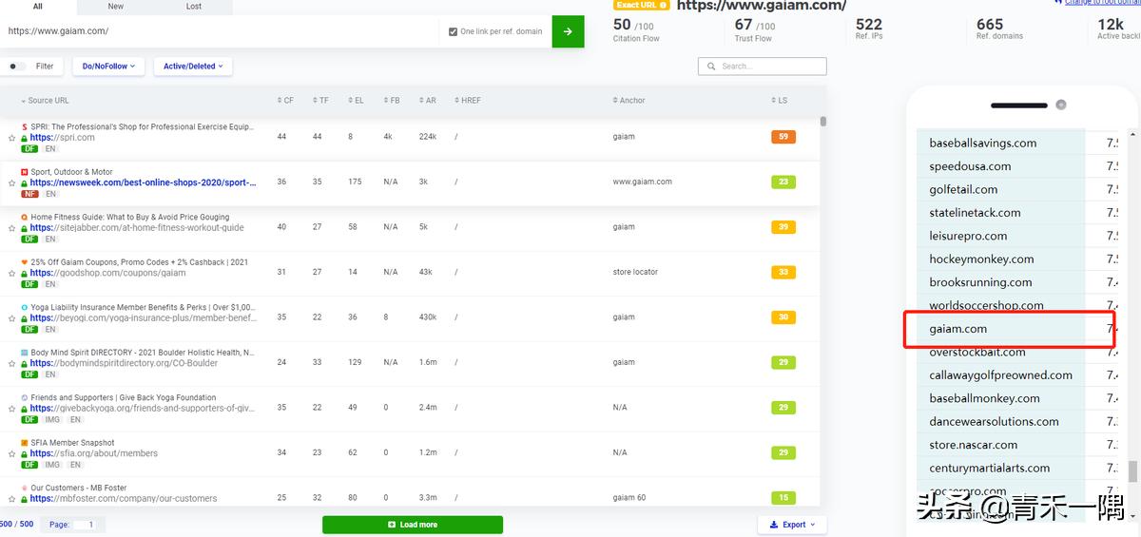Star the bodymindspiritdirectory.org row
This screenshot has width=1141, height=537.
coord(12,363)
